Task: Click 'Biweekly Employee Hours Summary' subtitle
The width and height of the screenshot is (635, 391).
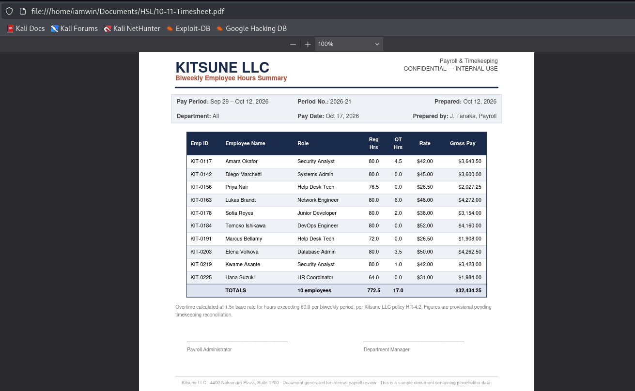Action: (x=231, y=78)
